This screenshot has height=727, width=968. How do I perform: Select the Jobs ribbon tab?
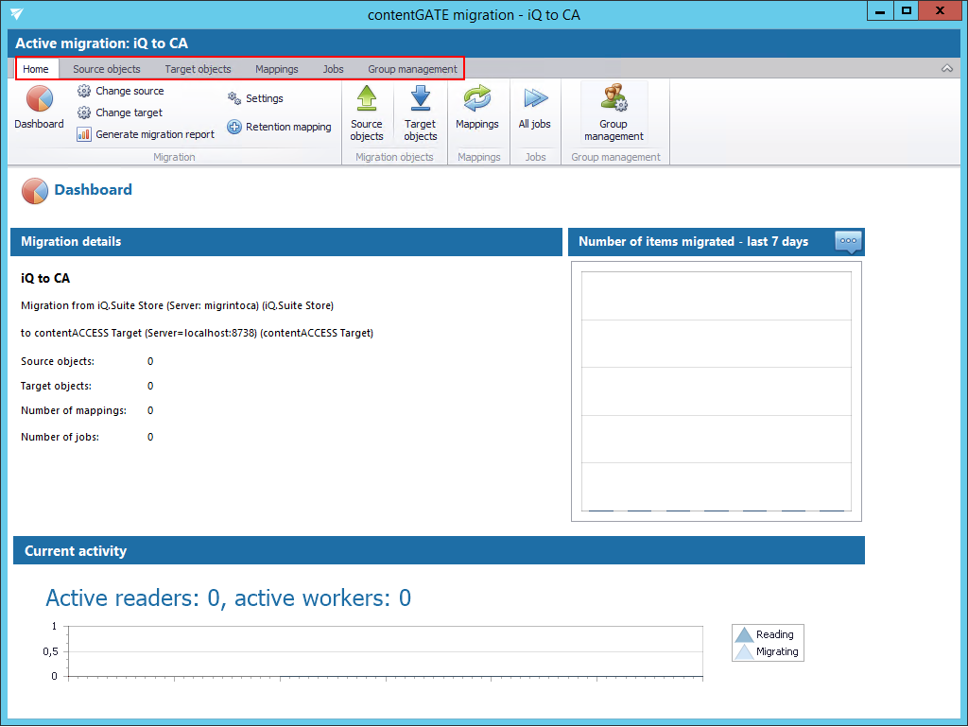tap(333, 69)
